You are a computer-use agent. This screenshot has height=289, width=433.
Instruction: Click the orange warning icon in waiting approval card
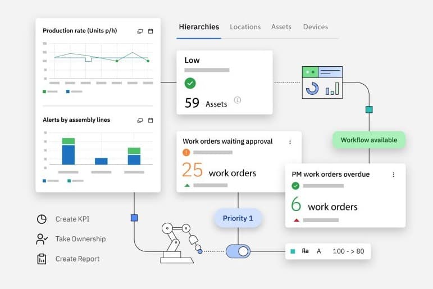coord(186,153)
